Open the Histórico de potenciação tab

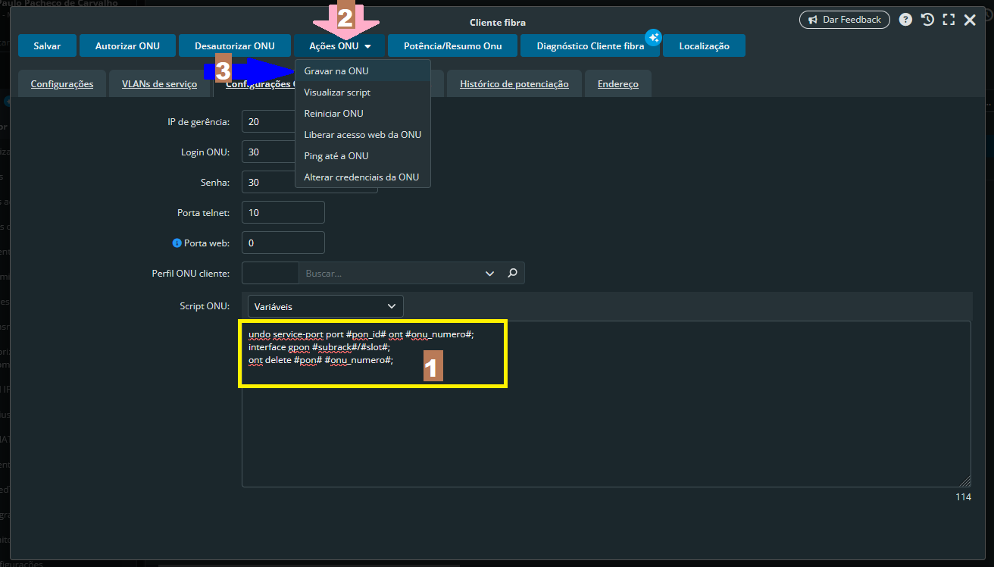[x=514, y=84]
